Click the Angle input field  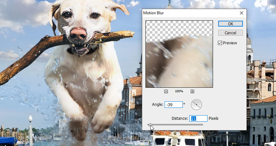[x=174, y=105]
